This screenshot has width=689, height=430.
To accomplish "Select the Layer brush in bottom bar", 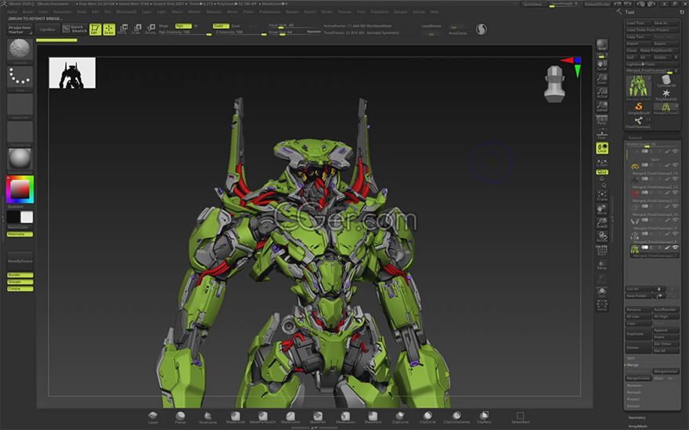I will click(x=153, y=417).
